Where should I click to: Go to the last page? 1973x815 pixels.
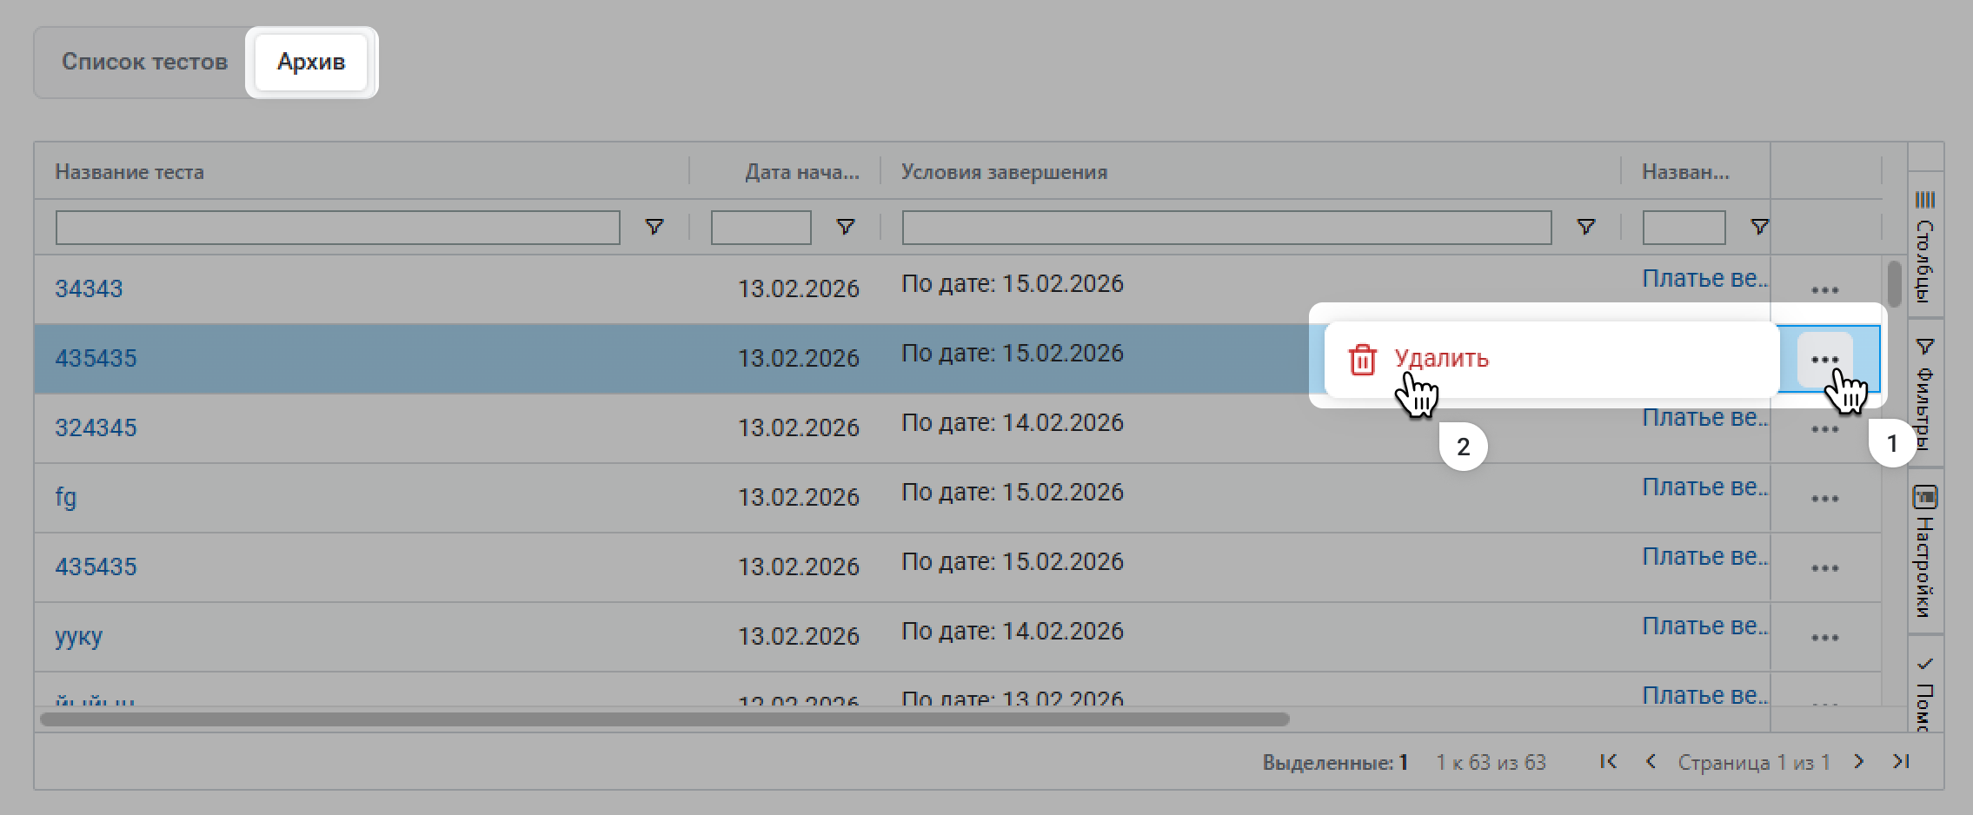click(1901, 762)
